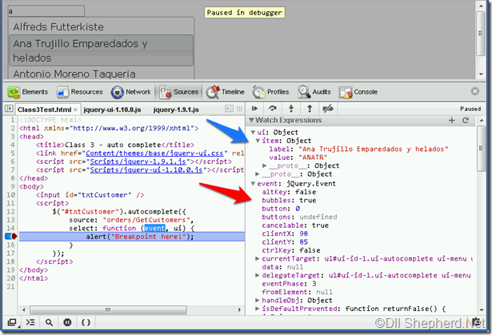
Task: Click the eventPhase: 3 property
Action: point(289,284)
